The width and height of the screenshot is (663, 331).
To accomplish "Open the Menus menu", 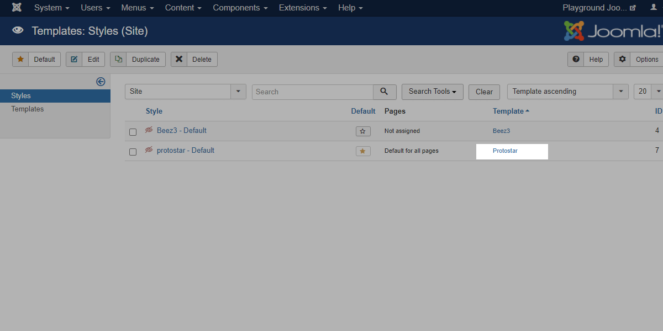I will click(138, 8).
